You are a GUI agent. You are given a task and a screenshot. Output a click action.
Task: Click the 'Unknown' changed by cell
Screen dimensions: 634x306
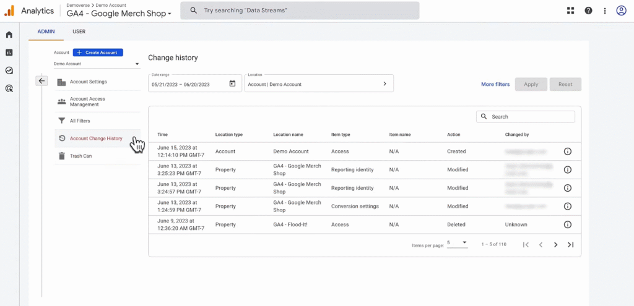coord(516,224)
